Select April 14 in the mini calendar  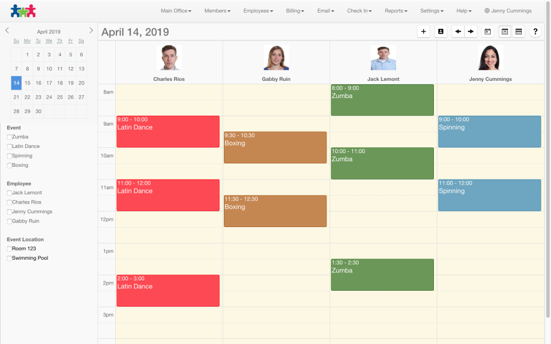pos(16,83)
